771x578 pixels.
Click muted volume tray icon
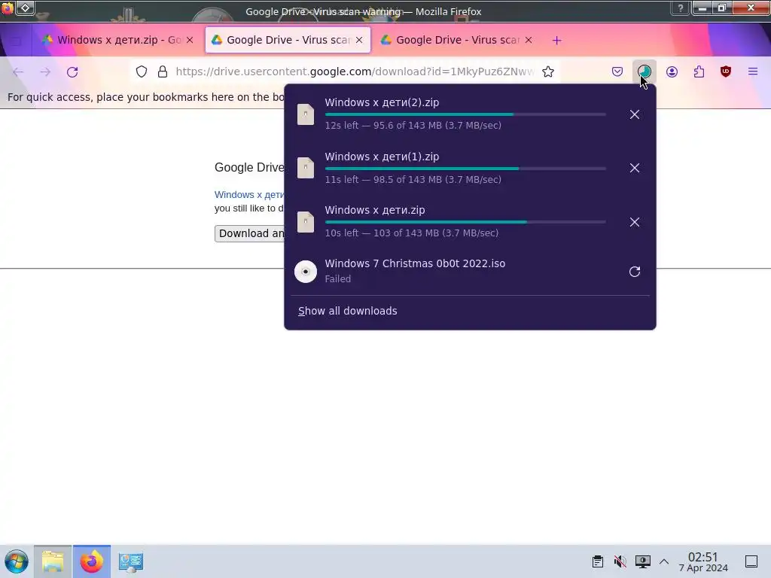click(620, 561)
